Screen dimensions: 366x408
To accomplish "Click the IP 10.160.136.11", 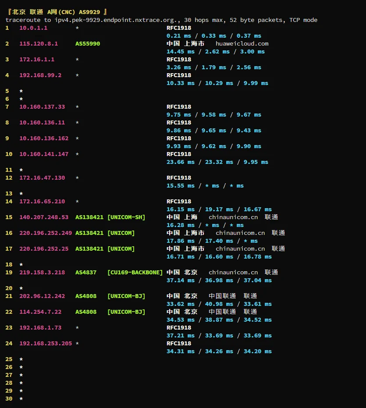I will pyautogui.click(x=42, y=123).
